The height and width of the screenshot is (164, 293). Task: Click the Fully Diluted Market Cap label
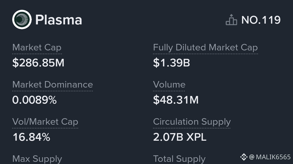click(x=205, y=47)
